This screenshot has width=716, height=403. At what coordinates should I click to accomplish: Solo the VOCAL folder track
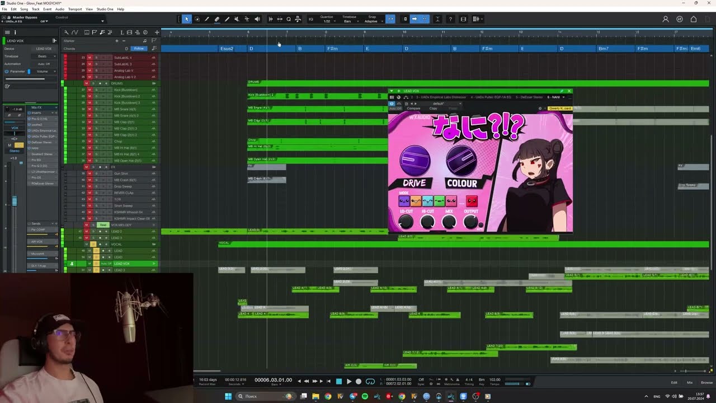coord(93,245)
